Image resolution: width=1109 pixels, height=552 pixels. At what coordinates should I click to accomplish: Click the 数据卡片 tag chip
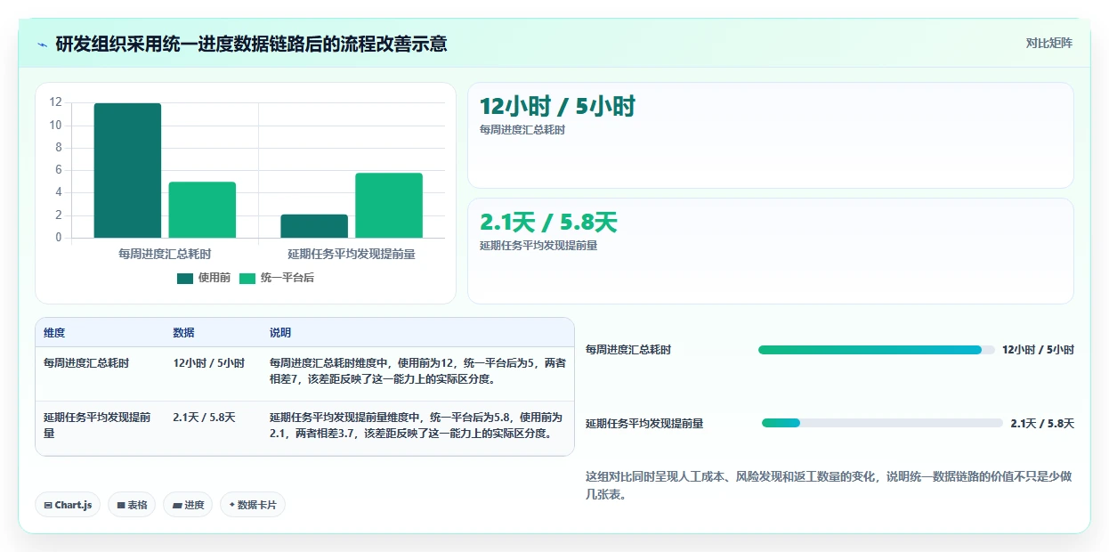[253, 505]
